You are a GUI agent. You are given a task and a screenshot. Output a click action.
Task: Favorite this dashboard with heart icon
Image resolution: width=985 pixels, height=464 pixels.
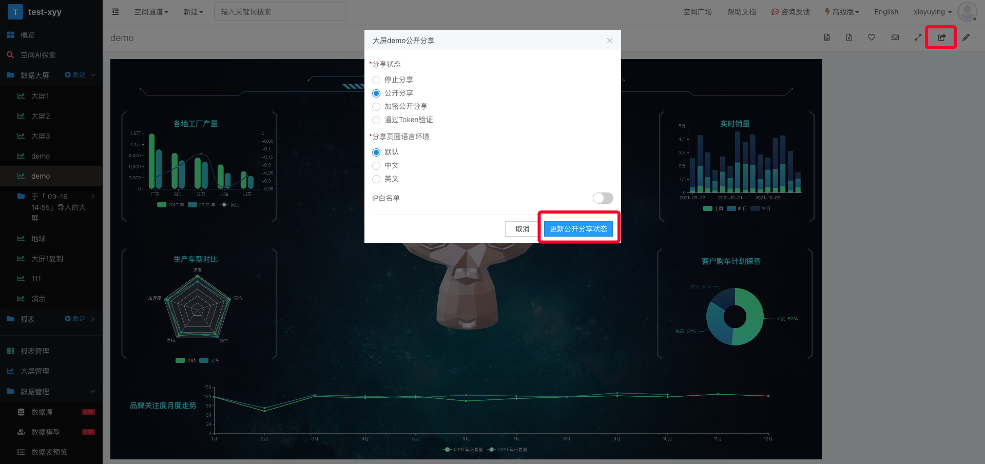point(872,37)
